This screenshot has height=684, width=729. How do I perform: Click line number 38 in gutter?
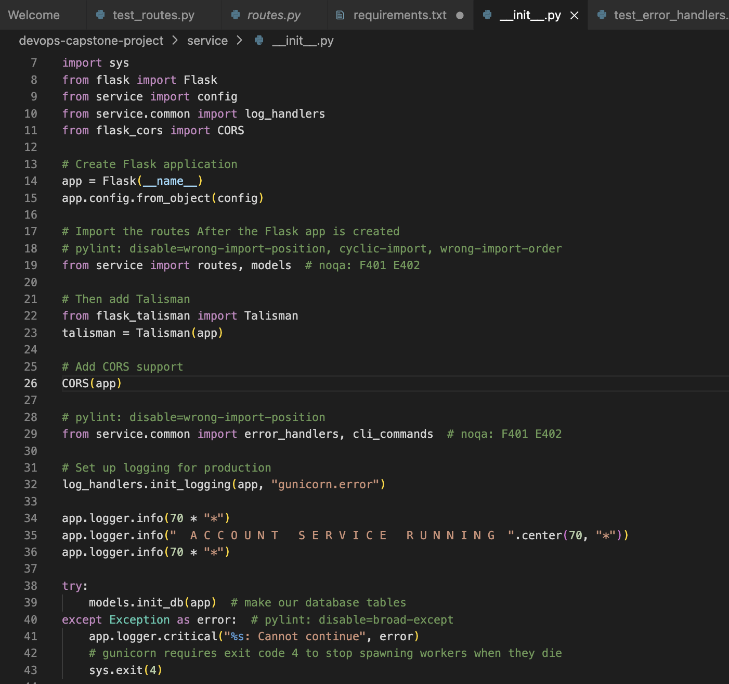31,586
